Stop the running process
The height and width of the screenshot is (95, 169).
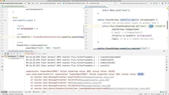[x=2, y=60]
